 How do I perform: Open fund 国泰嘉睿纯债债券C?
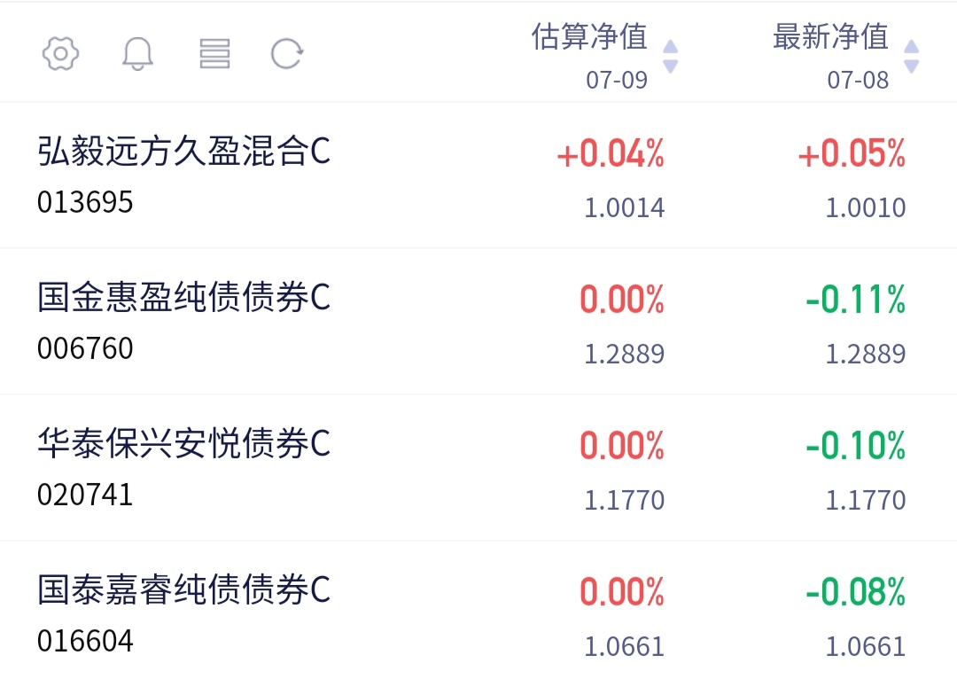click(x=183, y=589)
